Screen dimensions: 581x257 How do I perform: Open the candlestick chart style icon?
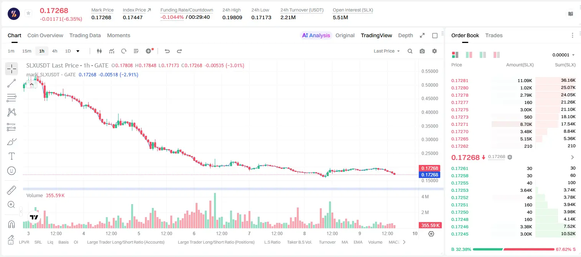(100, 51)
